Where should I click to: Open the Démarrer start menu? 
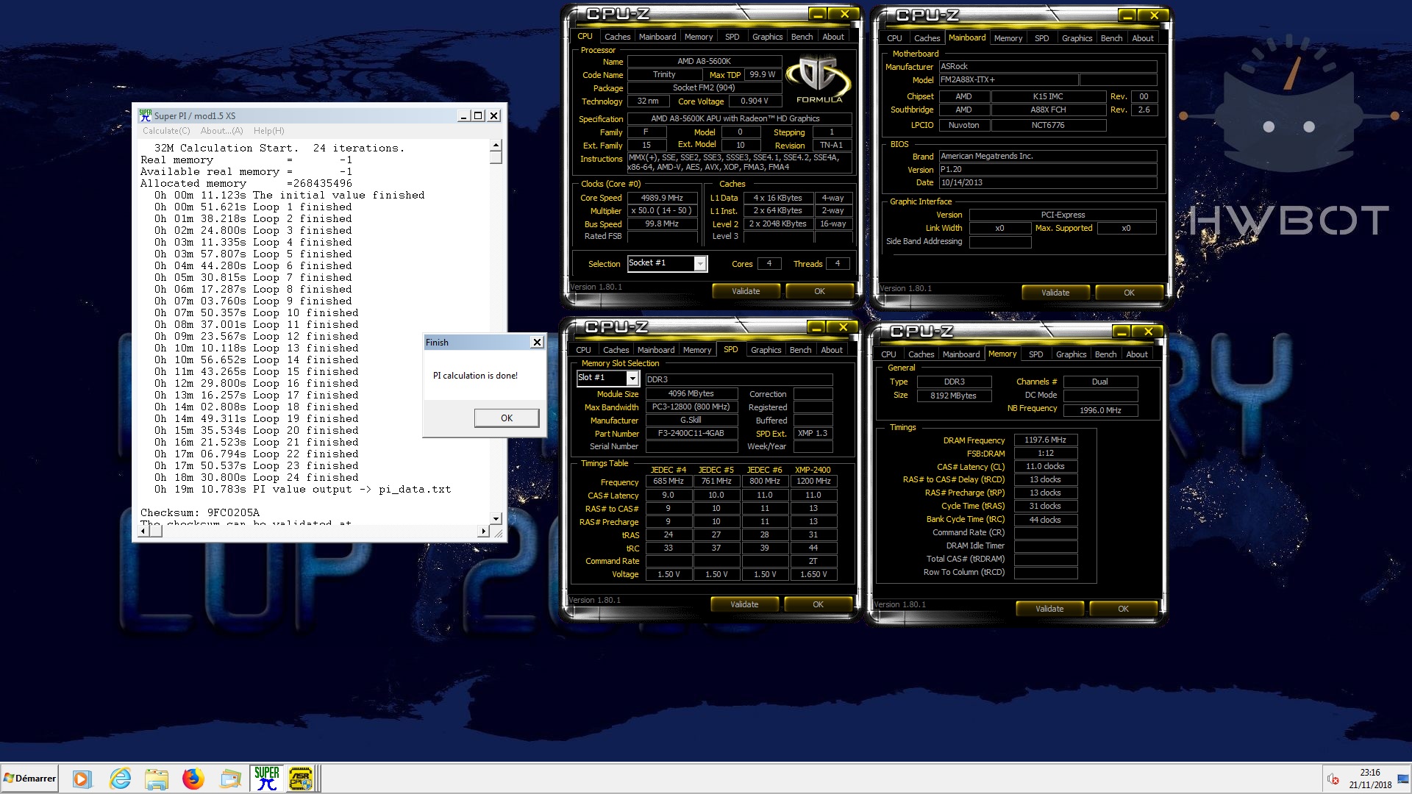29,779
